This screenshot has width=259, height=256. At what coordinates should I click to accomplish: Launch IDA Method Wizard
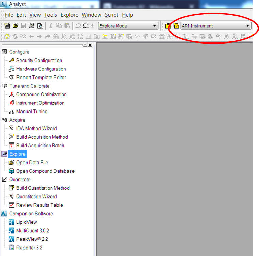pyautogui.click(x=36, y=129)
